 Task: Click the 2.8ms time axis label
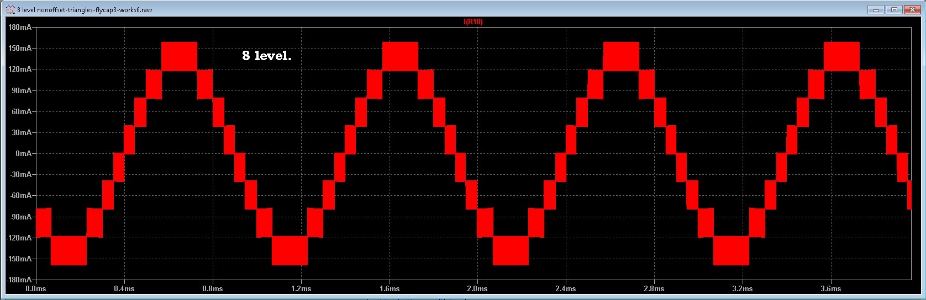click(x=654, y=288)
